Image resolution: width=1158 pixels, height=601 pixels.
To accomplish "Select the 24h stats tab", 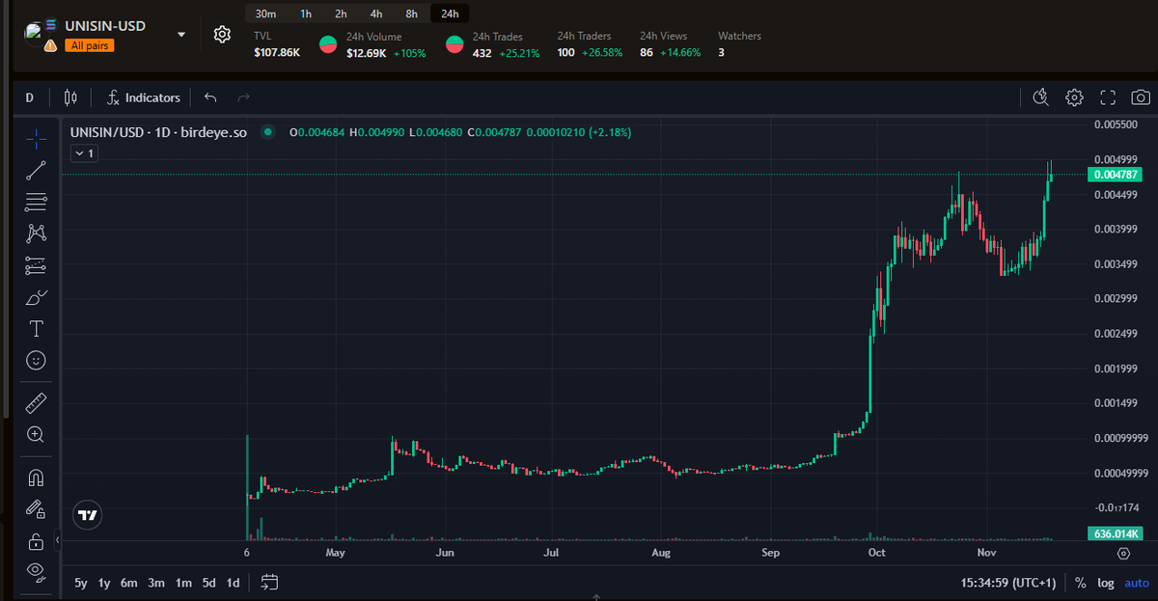I will [x=450, y=14].
